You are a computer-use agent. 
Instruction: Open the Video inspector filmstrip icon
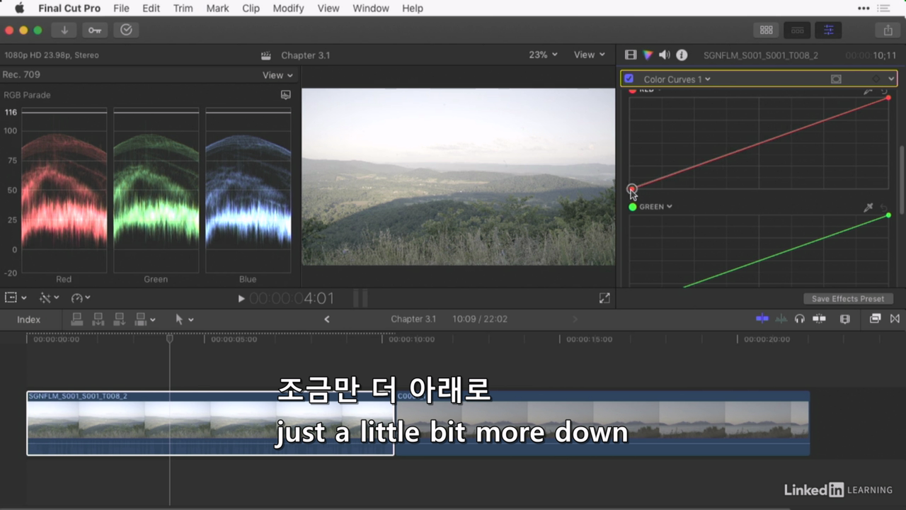[x=630, y=55]
